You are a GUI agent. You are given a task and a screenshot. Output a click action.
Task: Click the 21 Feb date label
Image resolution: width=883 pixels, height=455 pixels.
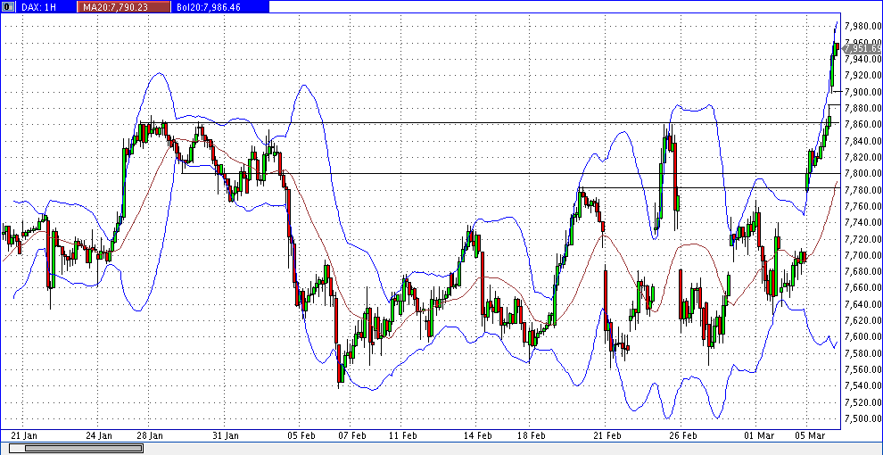pyautogui.click(x=607, y=436)
